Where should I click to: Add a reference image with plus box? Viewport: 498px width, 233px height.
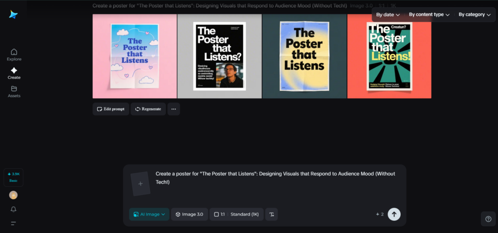(x=141, y=184)
